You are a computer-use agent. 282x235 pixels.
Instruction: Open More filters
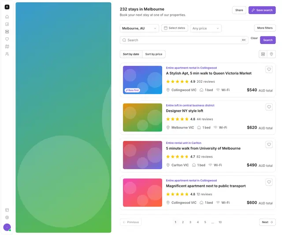tap(265, 28)
